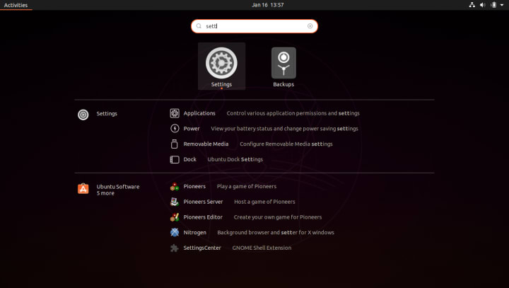Select the Applications result label
509x288 pixels.
click(x=199, y=113)
